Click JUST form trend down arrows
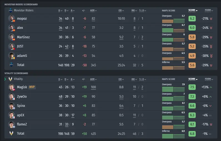The height and width of the screenshot is (141, 221). pyautogui.click(x=211, y=46)
